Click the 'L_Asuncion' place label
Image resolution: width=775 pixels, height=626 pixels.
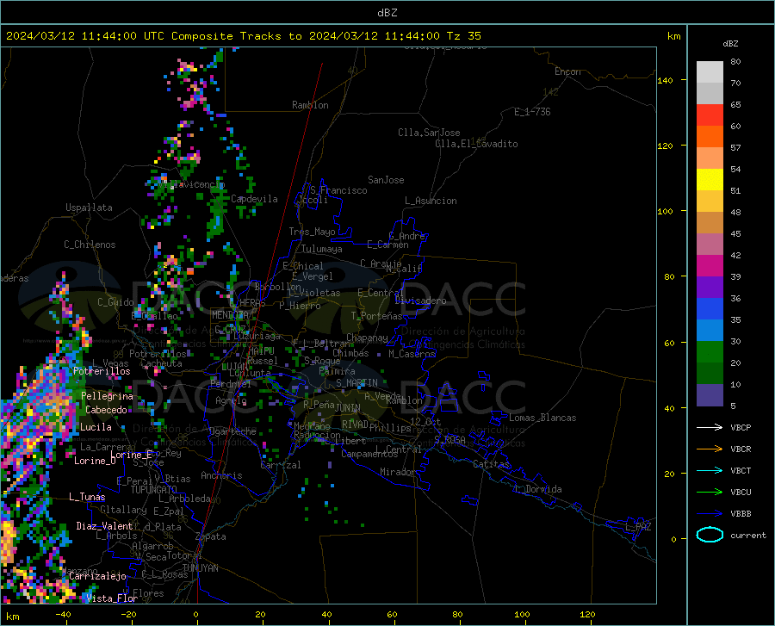pyautogui.click(x=431, y=201)
